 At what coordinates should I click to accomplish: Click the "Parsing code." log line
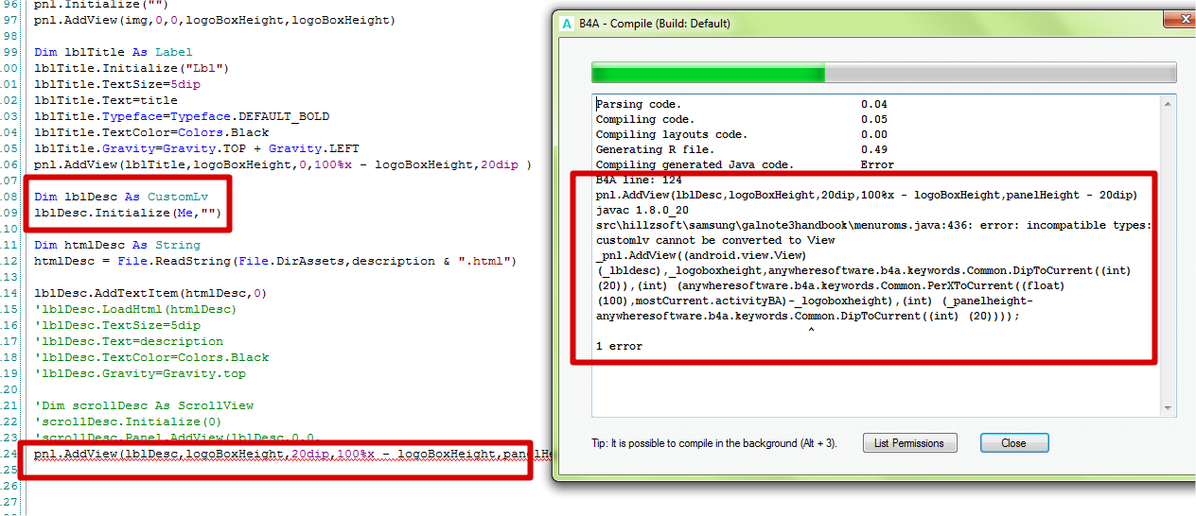coord(639,104)
